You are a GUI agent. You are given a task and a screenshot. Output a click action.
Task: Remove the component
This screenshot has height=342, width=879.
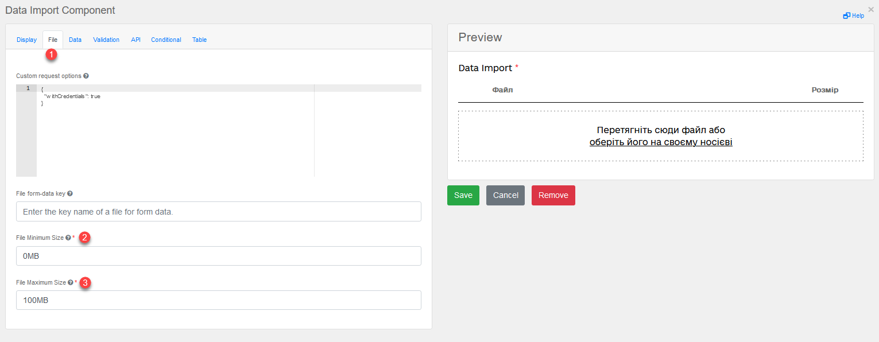[553, 195]
